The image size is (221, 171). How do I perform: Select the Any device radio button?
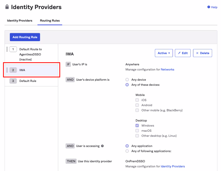127,80
